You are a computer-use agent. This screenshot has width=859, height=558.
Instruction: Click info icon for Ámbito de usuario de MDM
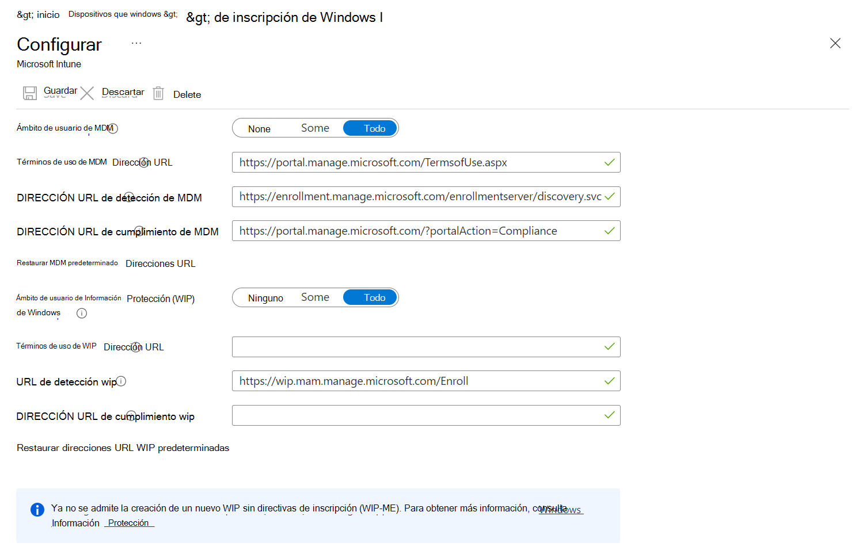113,128
